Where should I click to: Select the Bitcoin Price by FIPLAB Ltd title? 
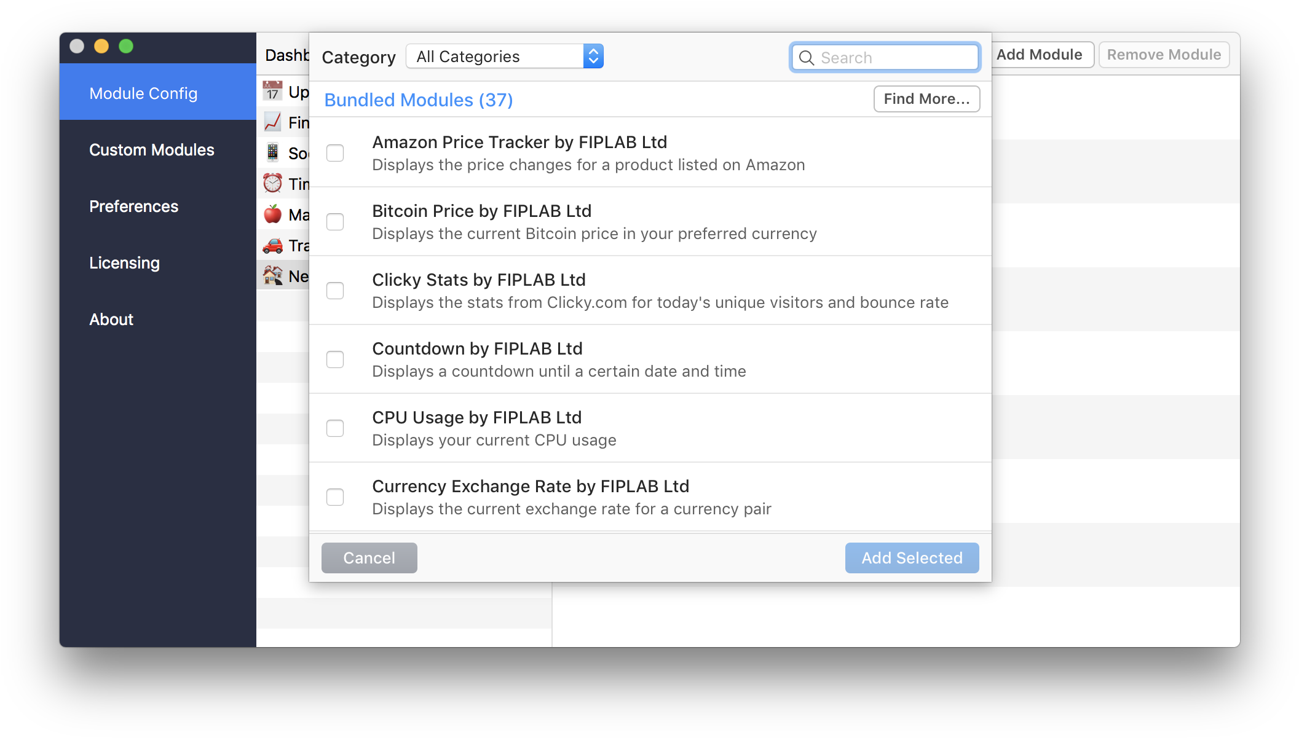482,211
